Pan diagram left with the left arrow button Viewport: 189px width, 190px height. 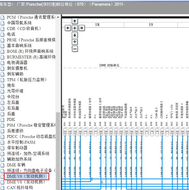[68, 28]
